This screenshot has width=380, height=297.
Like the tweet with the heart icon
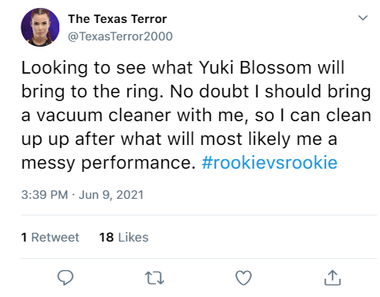click(x=243, y=278)
